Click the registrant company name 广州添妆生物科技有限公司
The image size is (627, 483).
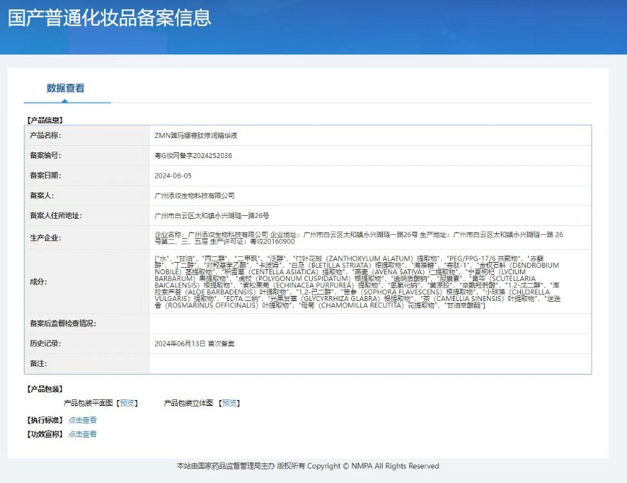point(194,196)
